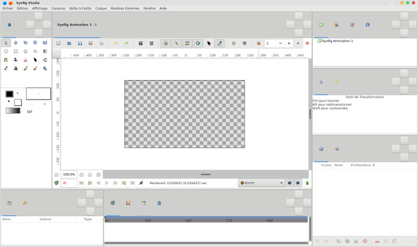Click the Save file icon

(x=80, y=43)
